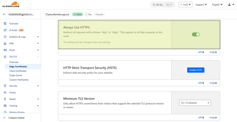Click Help link under Always Use HTTPS

[213, 52]
